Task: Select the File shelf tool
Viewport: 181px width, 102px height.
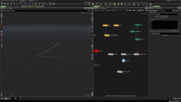Action: click(x=54, y=4)
